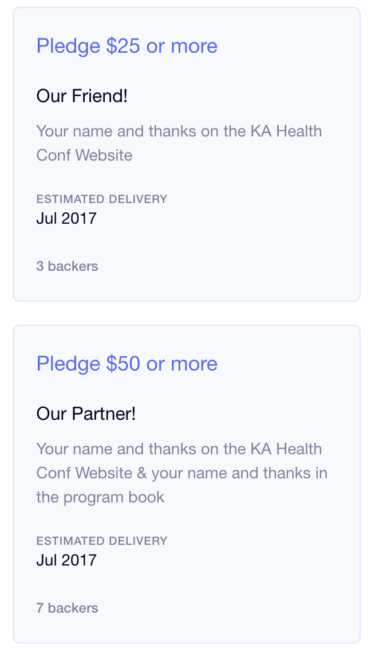The width and height of the screenshot is (371, 655).
Task: Click the $25 amount in the first heading
Action: (123, 46)
